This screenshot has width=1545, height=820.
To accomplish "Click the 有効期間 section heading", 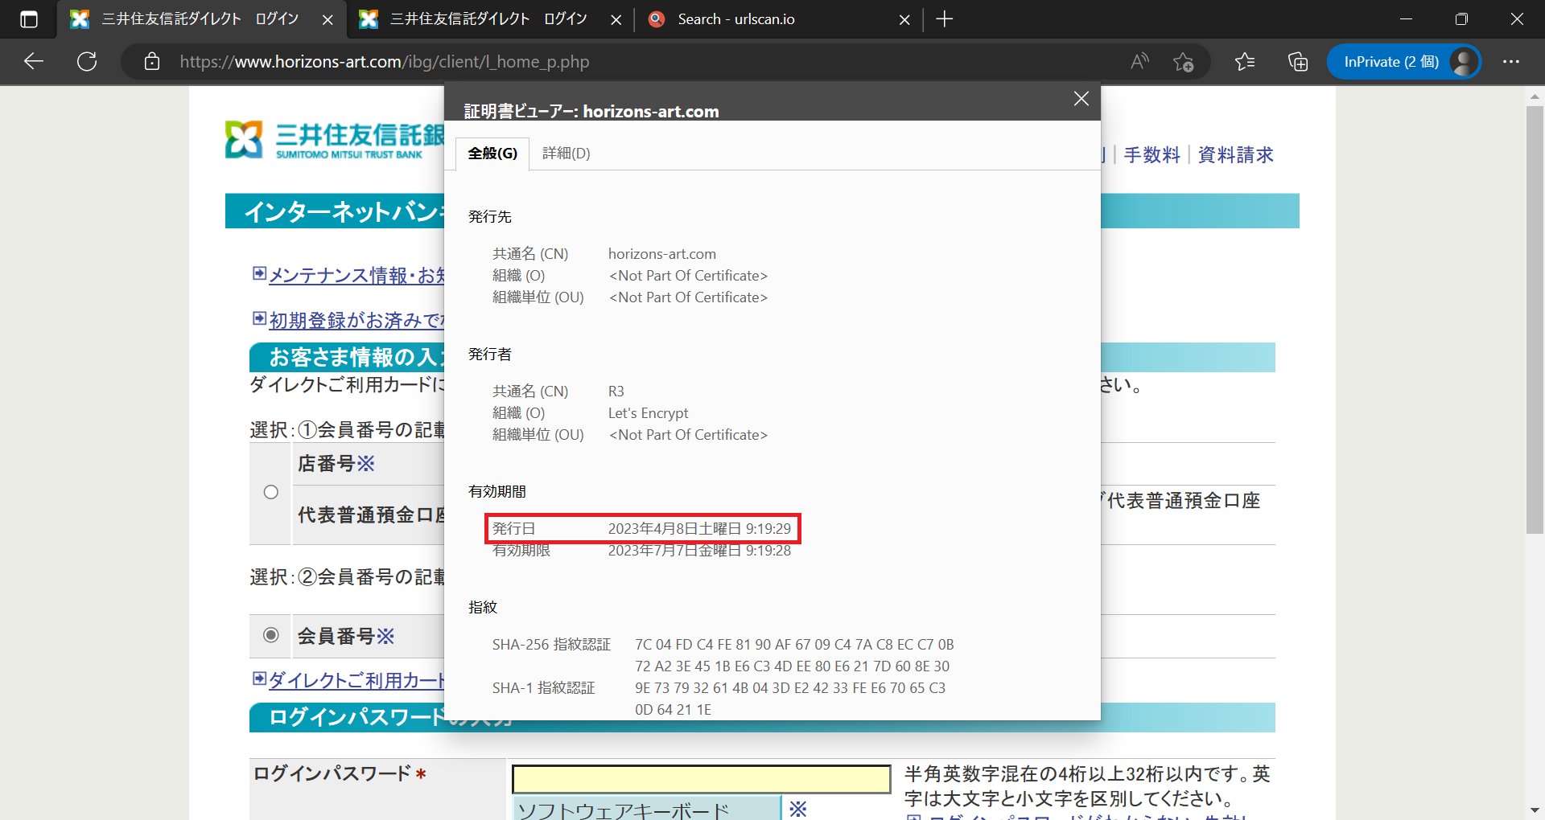I will point(497,492).
